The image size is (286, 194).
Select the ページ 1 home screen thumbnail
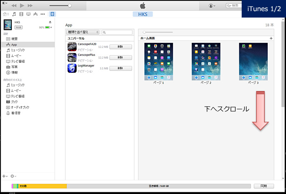coord(158,62)
